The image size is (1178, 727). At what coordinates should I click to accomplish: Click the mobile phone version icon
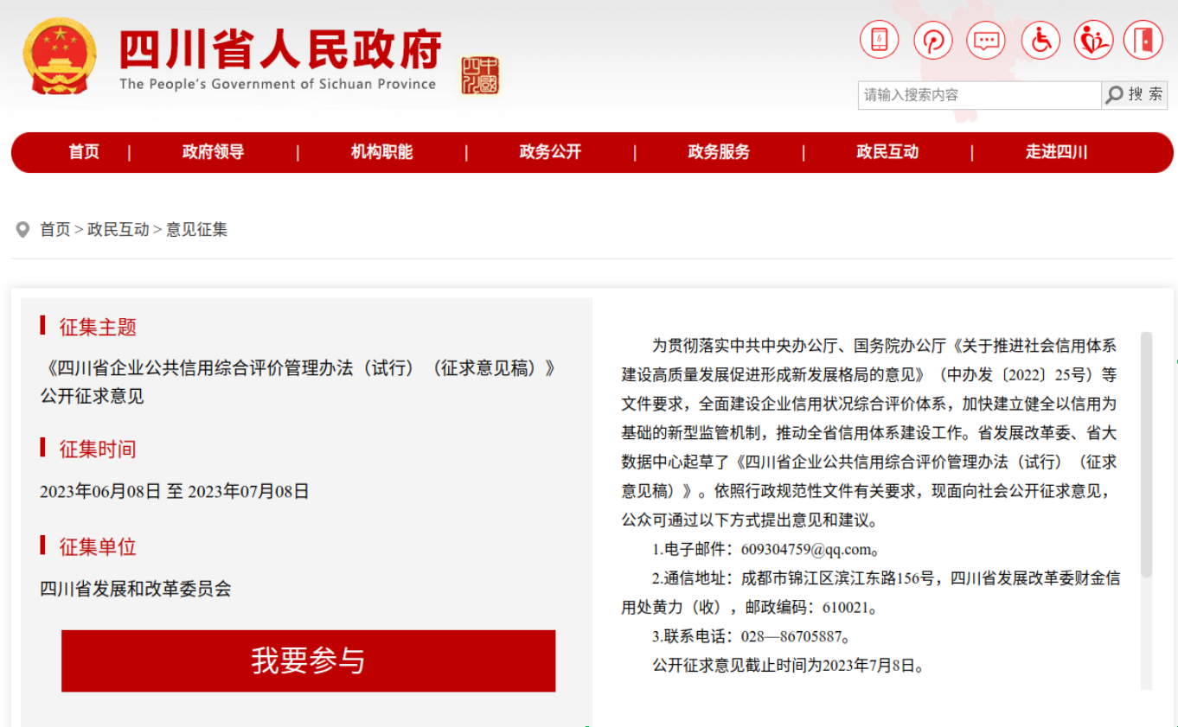pyautogui.click(x=879, y=41)
